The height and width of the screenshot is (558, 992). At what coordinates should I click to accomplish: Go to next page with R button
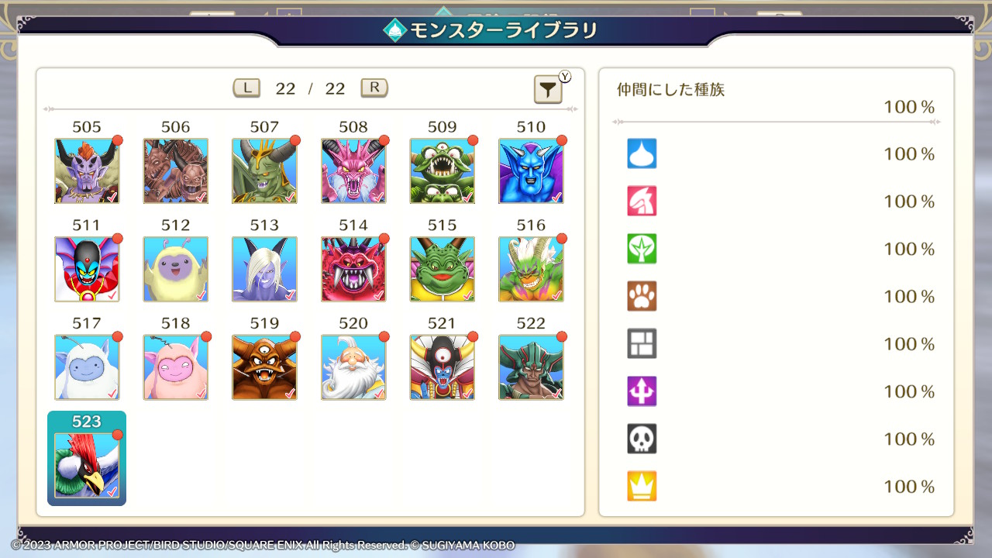374,88
